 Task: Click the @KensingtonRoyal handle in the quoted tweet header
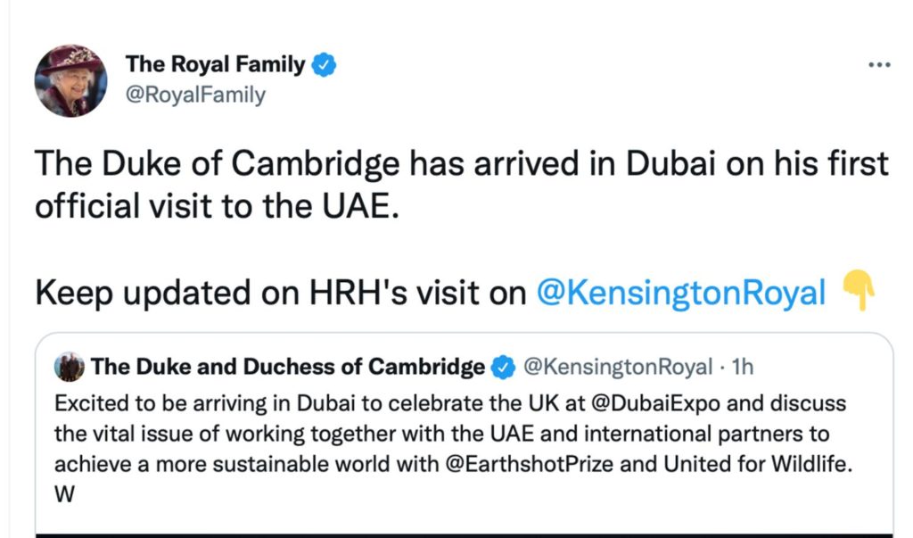point(616,367)
